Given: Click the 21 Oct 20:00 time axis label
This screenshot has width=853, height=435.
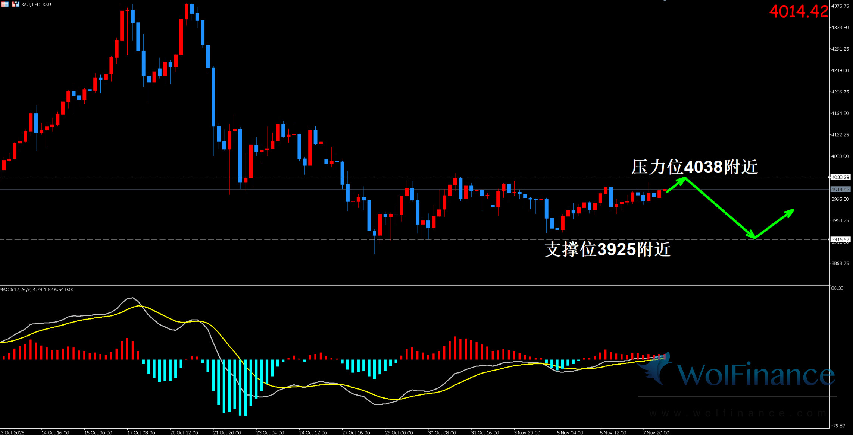Looking at the screenshot, I should (x=227, y=432).
